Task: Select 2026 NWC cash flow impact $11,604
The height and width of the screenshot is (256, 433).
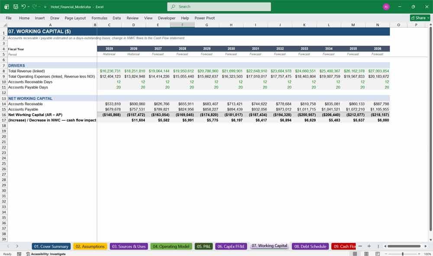Action: pos(134,120)
